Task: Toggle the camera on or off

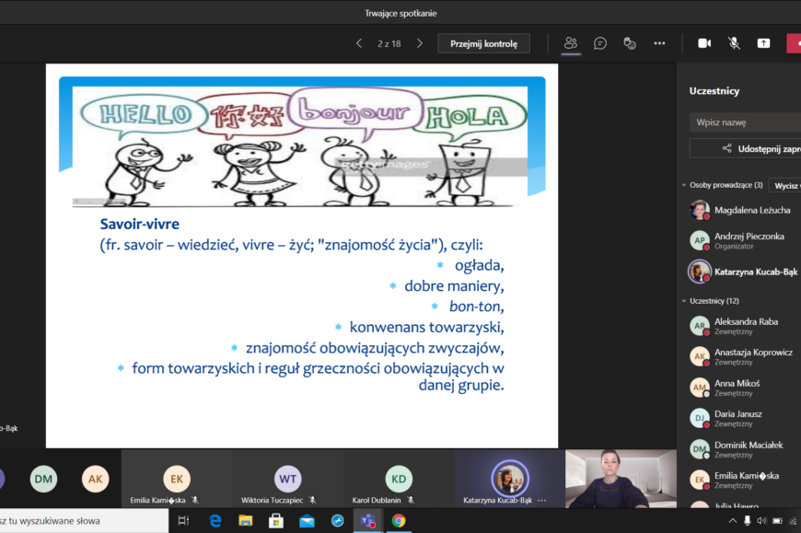Action: [x=704, y=43]
